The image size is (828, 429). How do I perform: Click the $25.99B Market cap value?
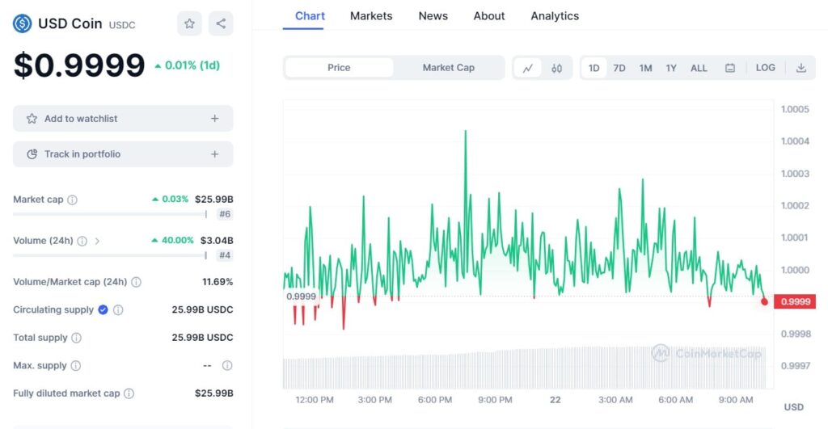pos(213,200)
